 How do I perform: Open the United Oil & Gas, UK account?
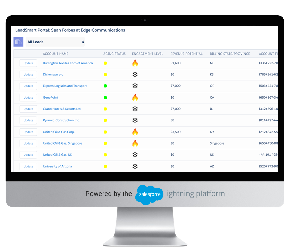[x=58, y=155]
